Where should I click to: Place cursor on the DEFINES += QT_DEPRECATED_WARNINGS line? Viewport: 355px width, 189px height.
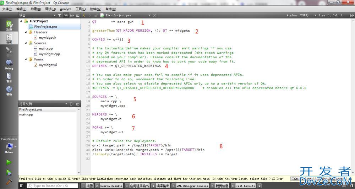point(126,66)
